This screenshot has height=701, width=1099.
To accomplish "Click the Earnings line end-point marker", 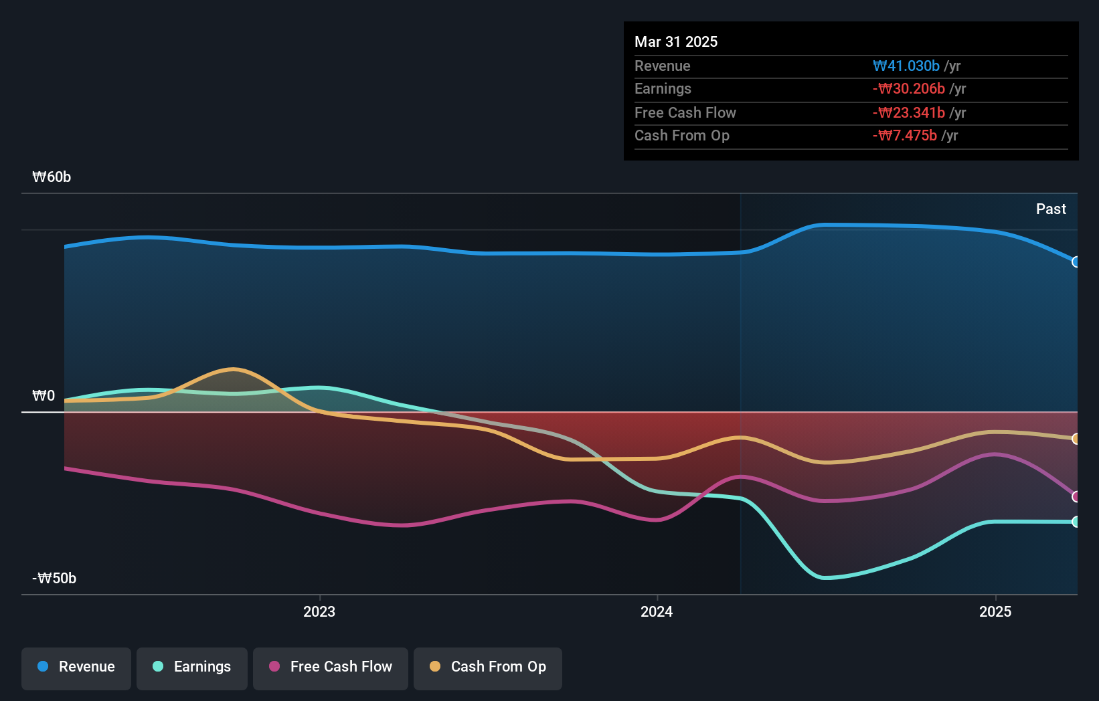I will (x=1076, y=522).
